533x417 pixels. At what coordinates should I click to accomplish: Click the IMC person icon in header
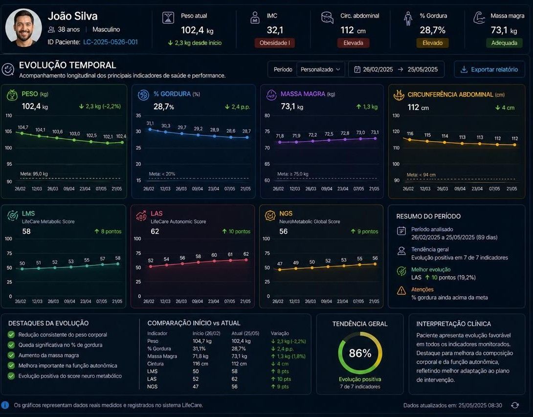coord(255,18)
